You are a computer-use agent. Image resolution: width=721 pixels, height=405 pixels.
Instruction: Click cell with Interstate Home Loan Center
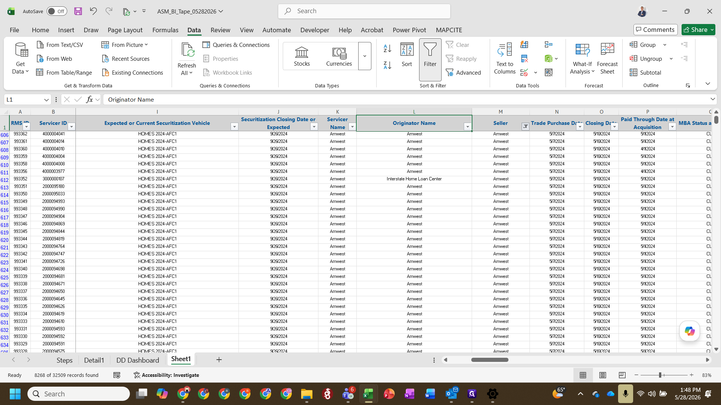(414, 179)
